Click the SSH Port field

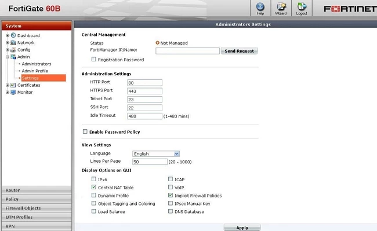pos(145,108)
